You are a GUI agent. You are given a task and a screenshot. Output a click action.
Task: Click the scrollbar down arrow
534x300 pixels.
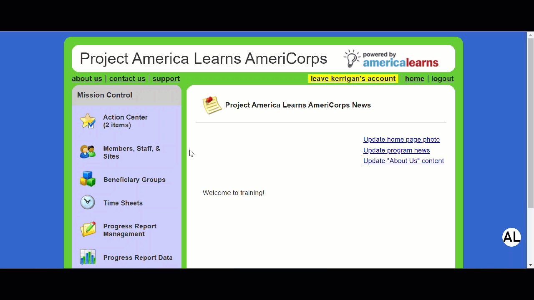[530, 265]
